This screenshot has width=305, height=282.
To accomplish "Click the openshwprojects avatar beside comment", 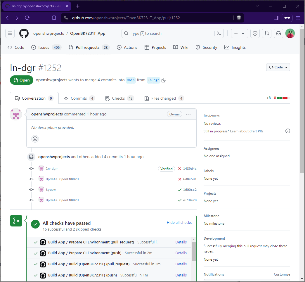I will [16, 114].
